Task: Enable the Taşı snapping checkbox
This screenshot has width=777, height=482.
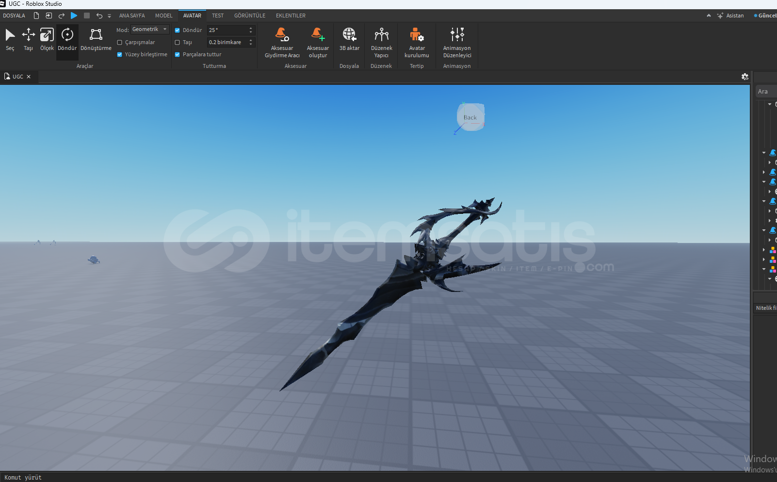Action: pos(178,43)
